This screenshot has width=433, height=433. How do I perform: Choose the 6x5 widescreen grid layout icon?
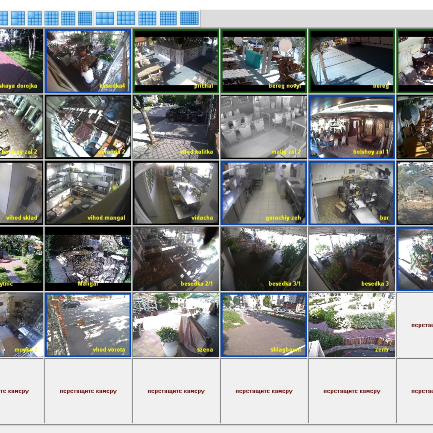coord(168,18)
